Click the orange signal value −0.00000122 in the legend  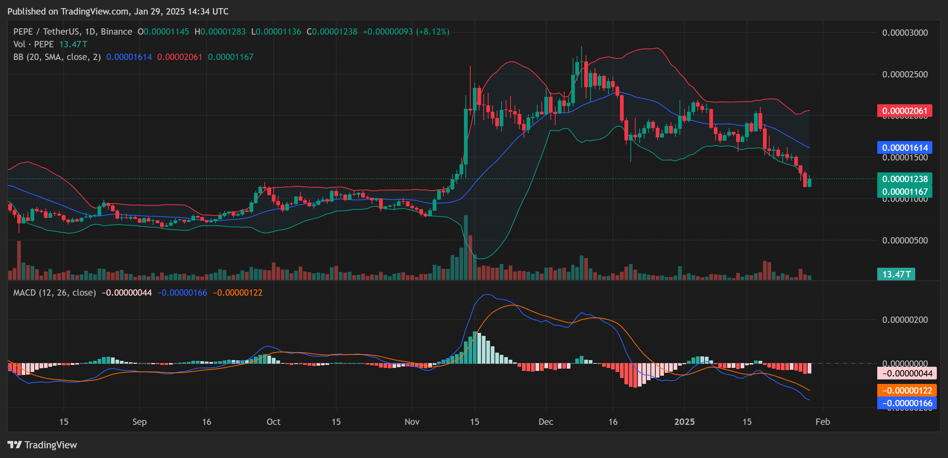pos(238,293)
